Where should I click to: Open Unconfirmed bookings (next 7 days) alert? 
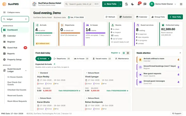(159, 67)
